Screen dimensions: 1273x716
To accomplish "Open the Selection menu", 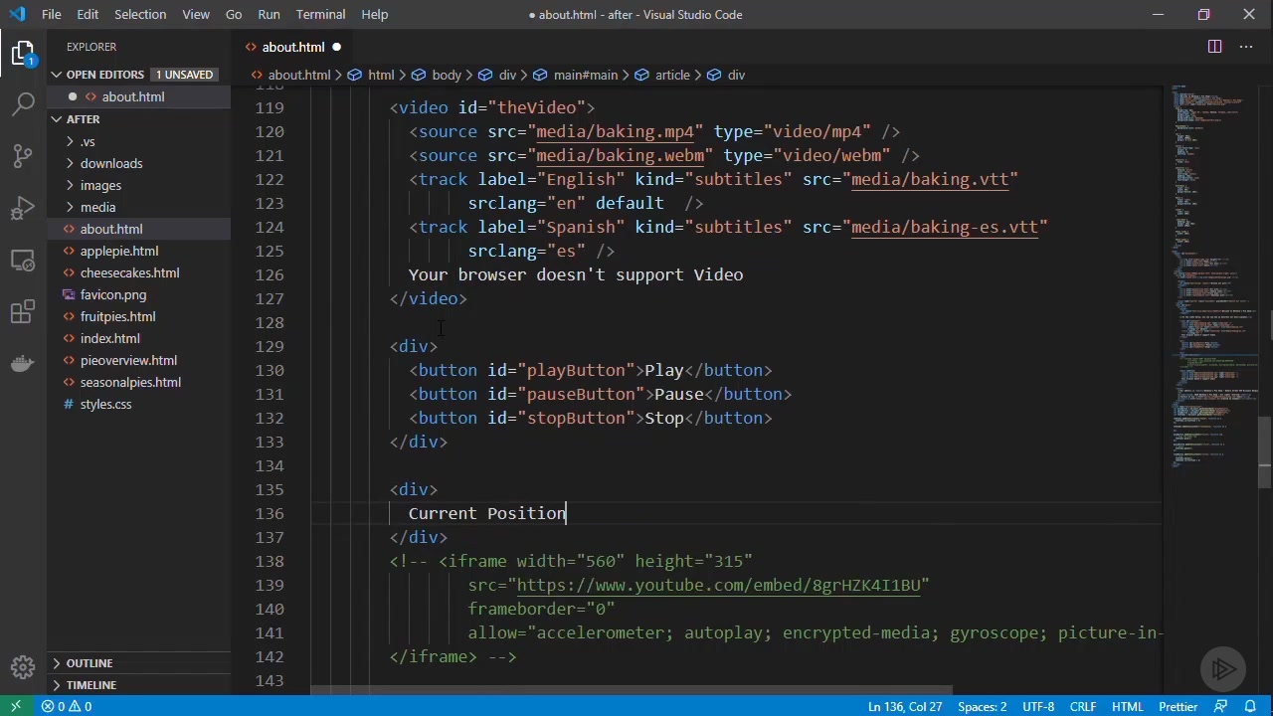I will click(x=140, y=14).
